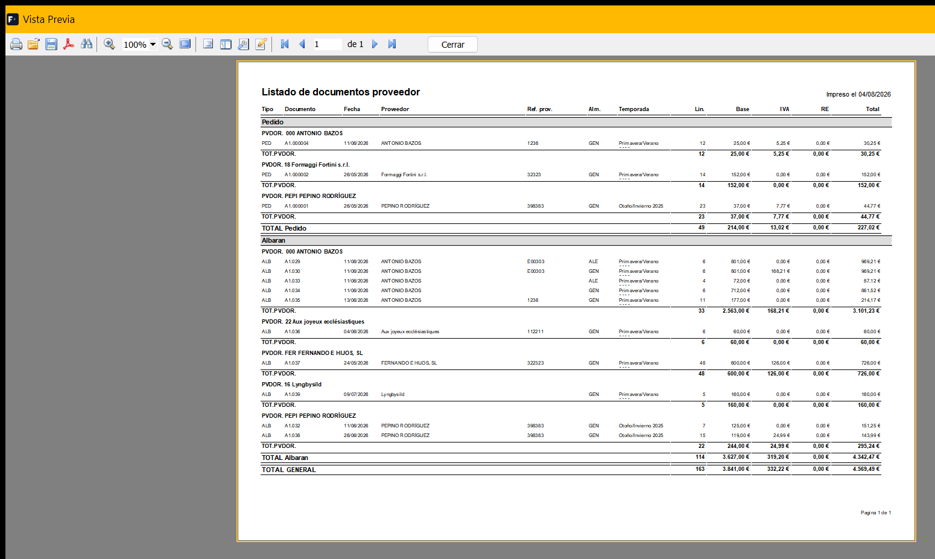Screen dimensions: 935x559
Task: Click the 'PVDOR. 18 Formaggi Fortini s.r.l.' heading
Action: coord(306,165)
